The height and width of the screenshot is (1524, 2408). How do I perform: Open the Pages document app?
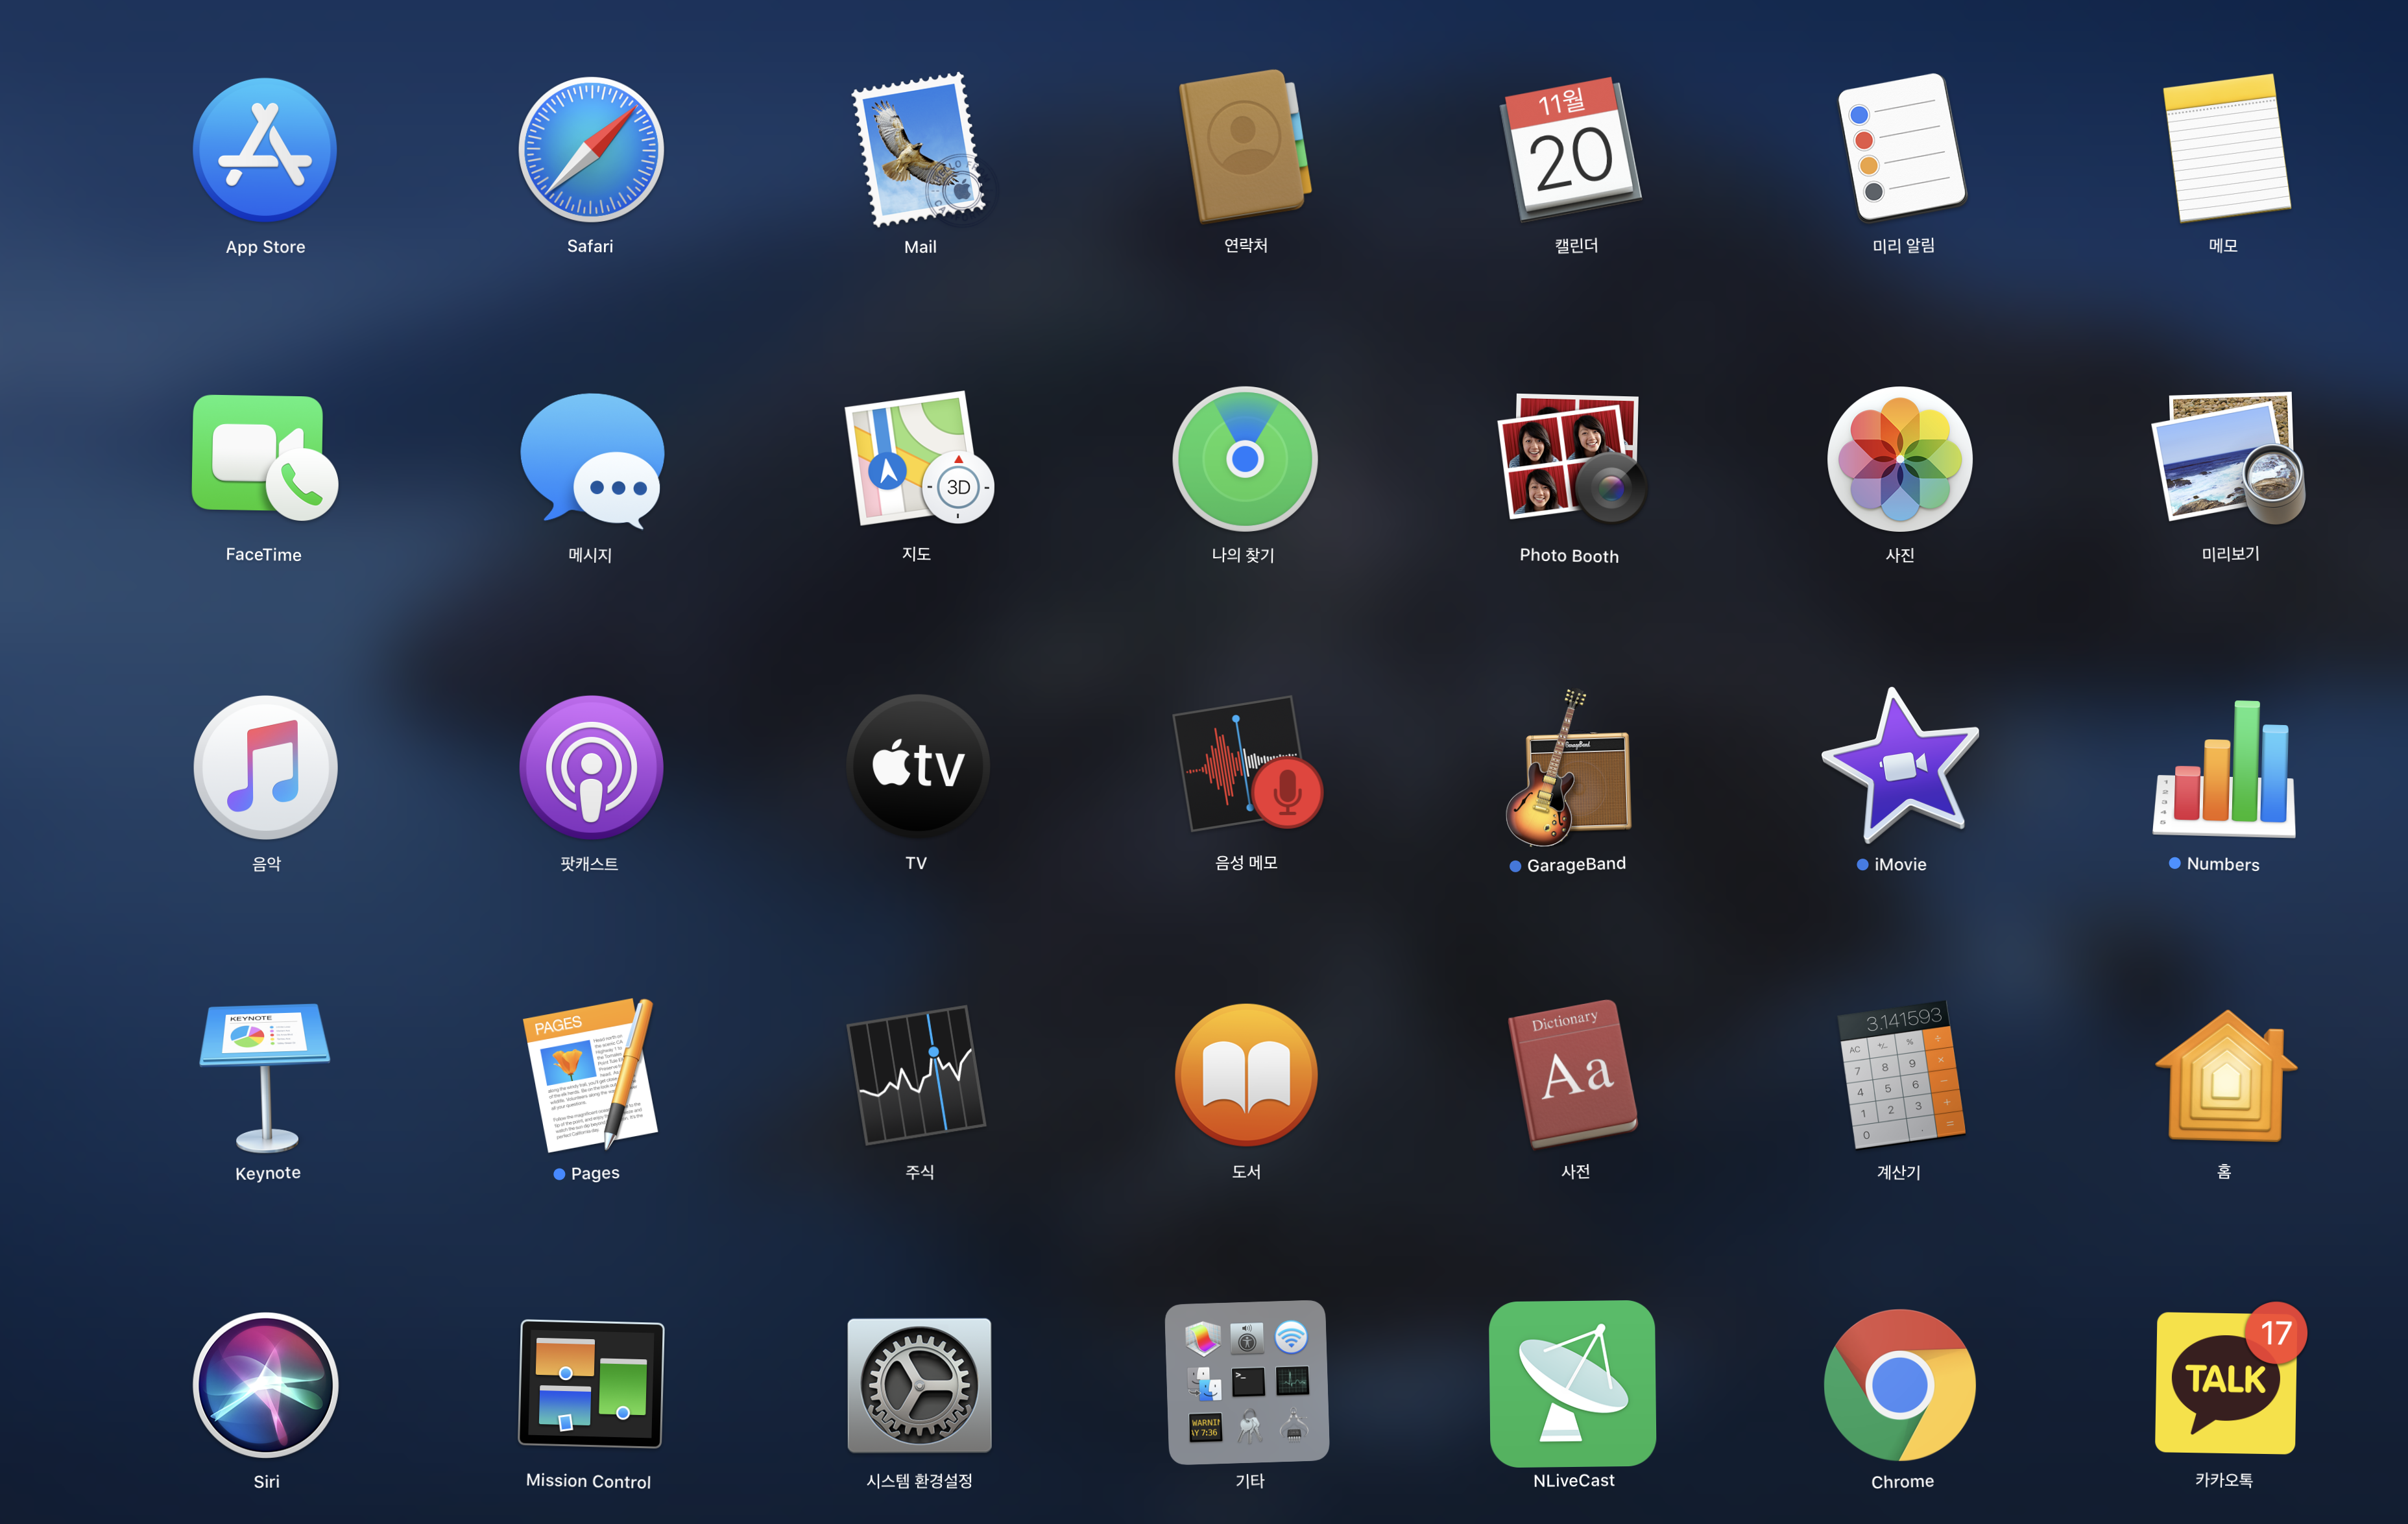[x=590, y=1076]
